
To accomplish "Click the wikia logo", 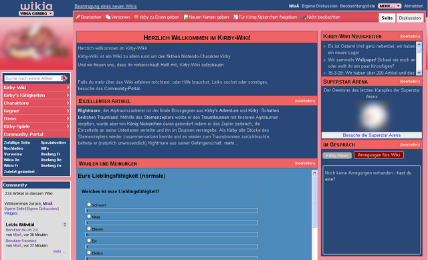I will 36,6.
